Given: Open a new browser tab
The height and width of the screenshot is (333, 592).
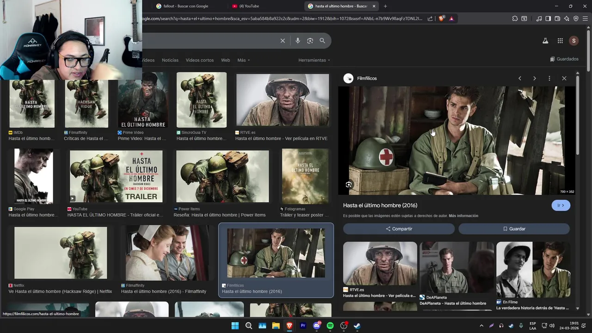Looking at the screenshot, I should (x=385, y=6).
